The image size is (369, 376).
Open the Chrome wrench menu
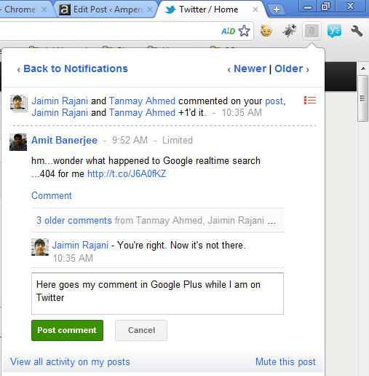click(357, 31)
